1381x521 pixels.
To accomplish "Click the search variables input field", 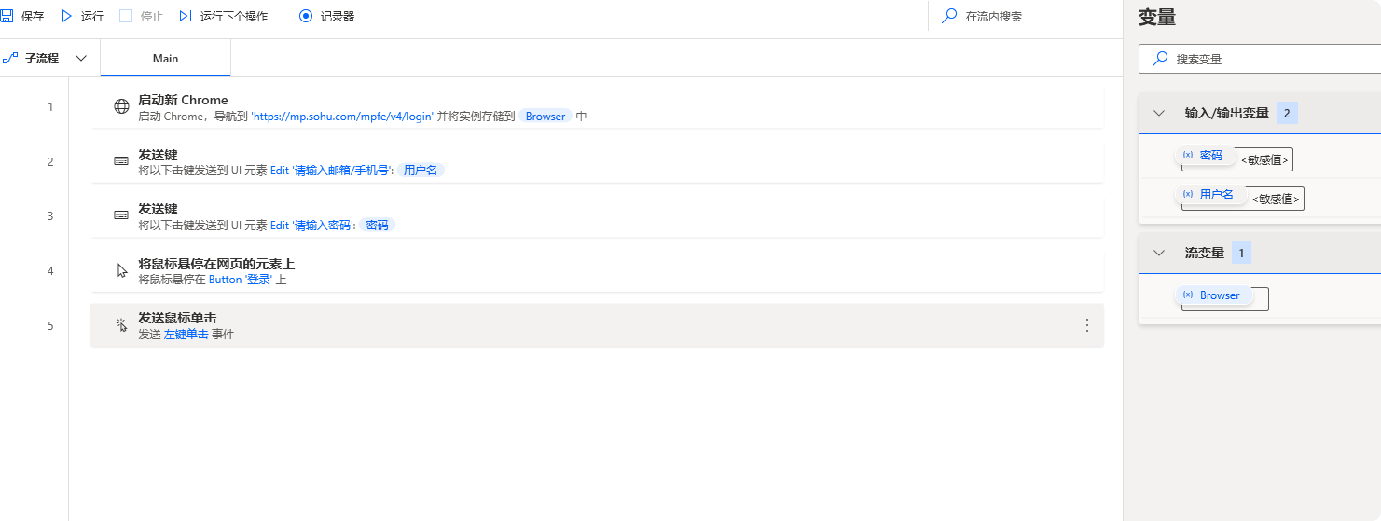I will pyautogui.click(x=1260, y=59).
